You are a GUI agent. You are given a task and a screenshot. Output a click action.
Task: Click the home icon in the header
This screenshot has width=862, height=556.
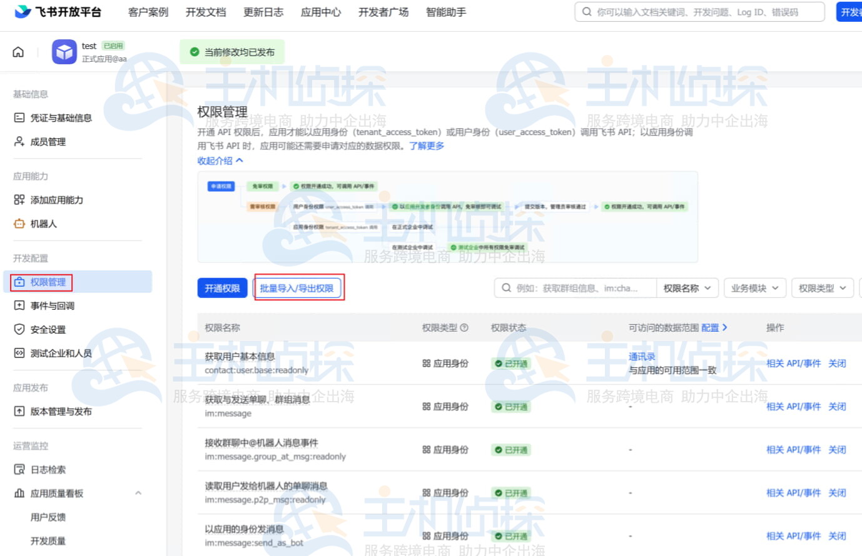click(x=18, y=52)
